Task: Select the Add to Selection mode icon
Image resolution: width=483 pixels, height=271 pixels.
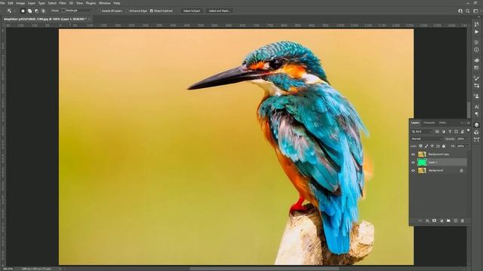Action: tap(29, 11)
